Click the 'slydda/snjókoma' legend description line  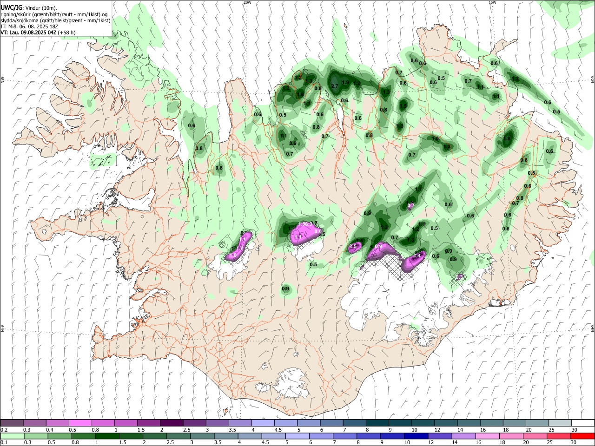(x=55, y=20)
